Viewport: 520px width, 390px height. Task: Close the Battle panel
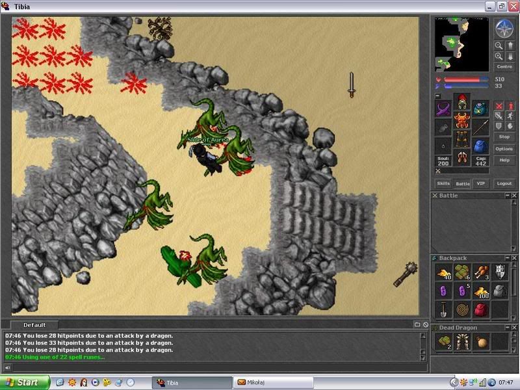[x=514, y=196]
